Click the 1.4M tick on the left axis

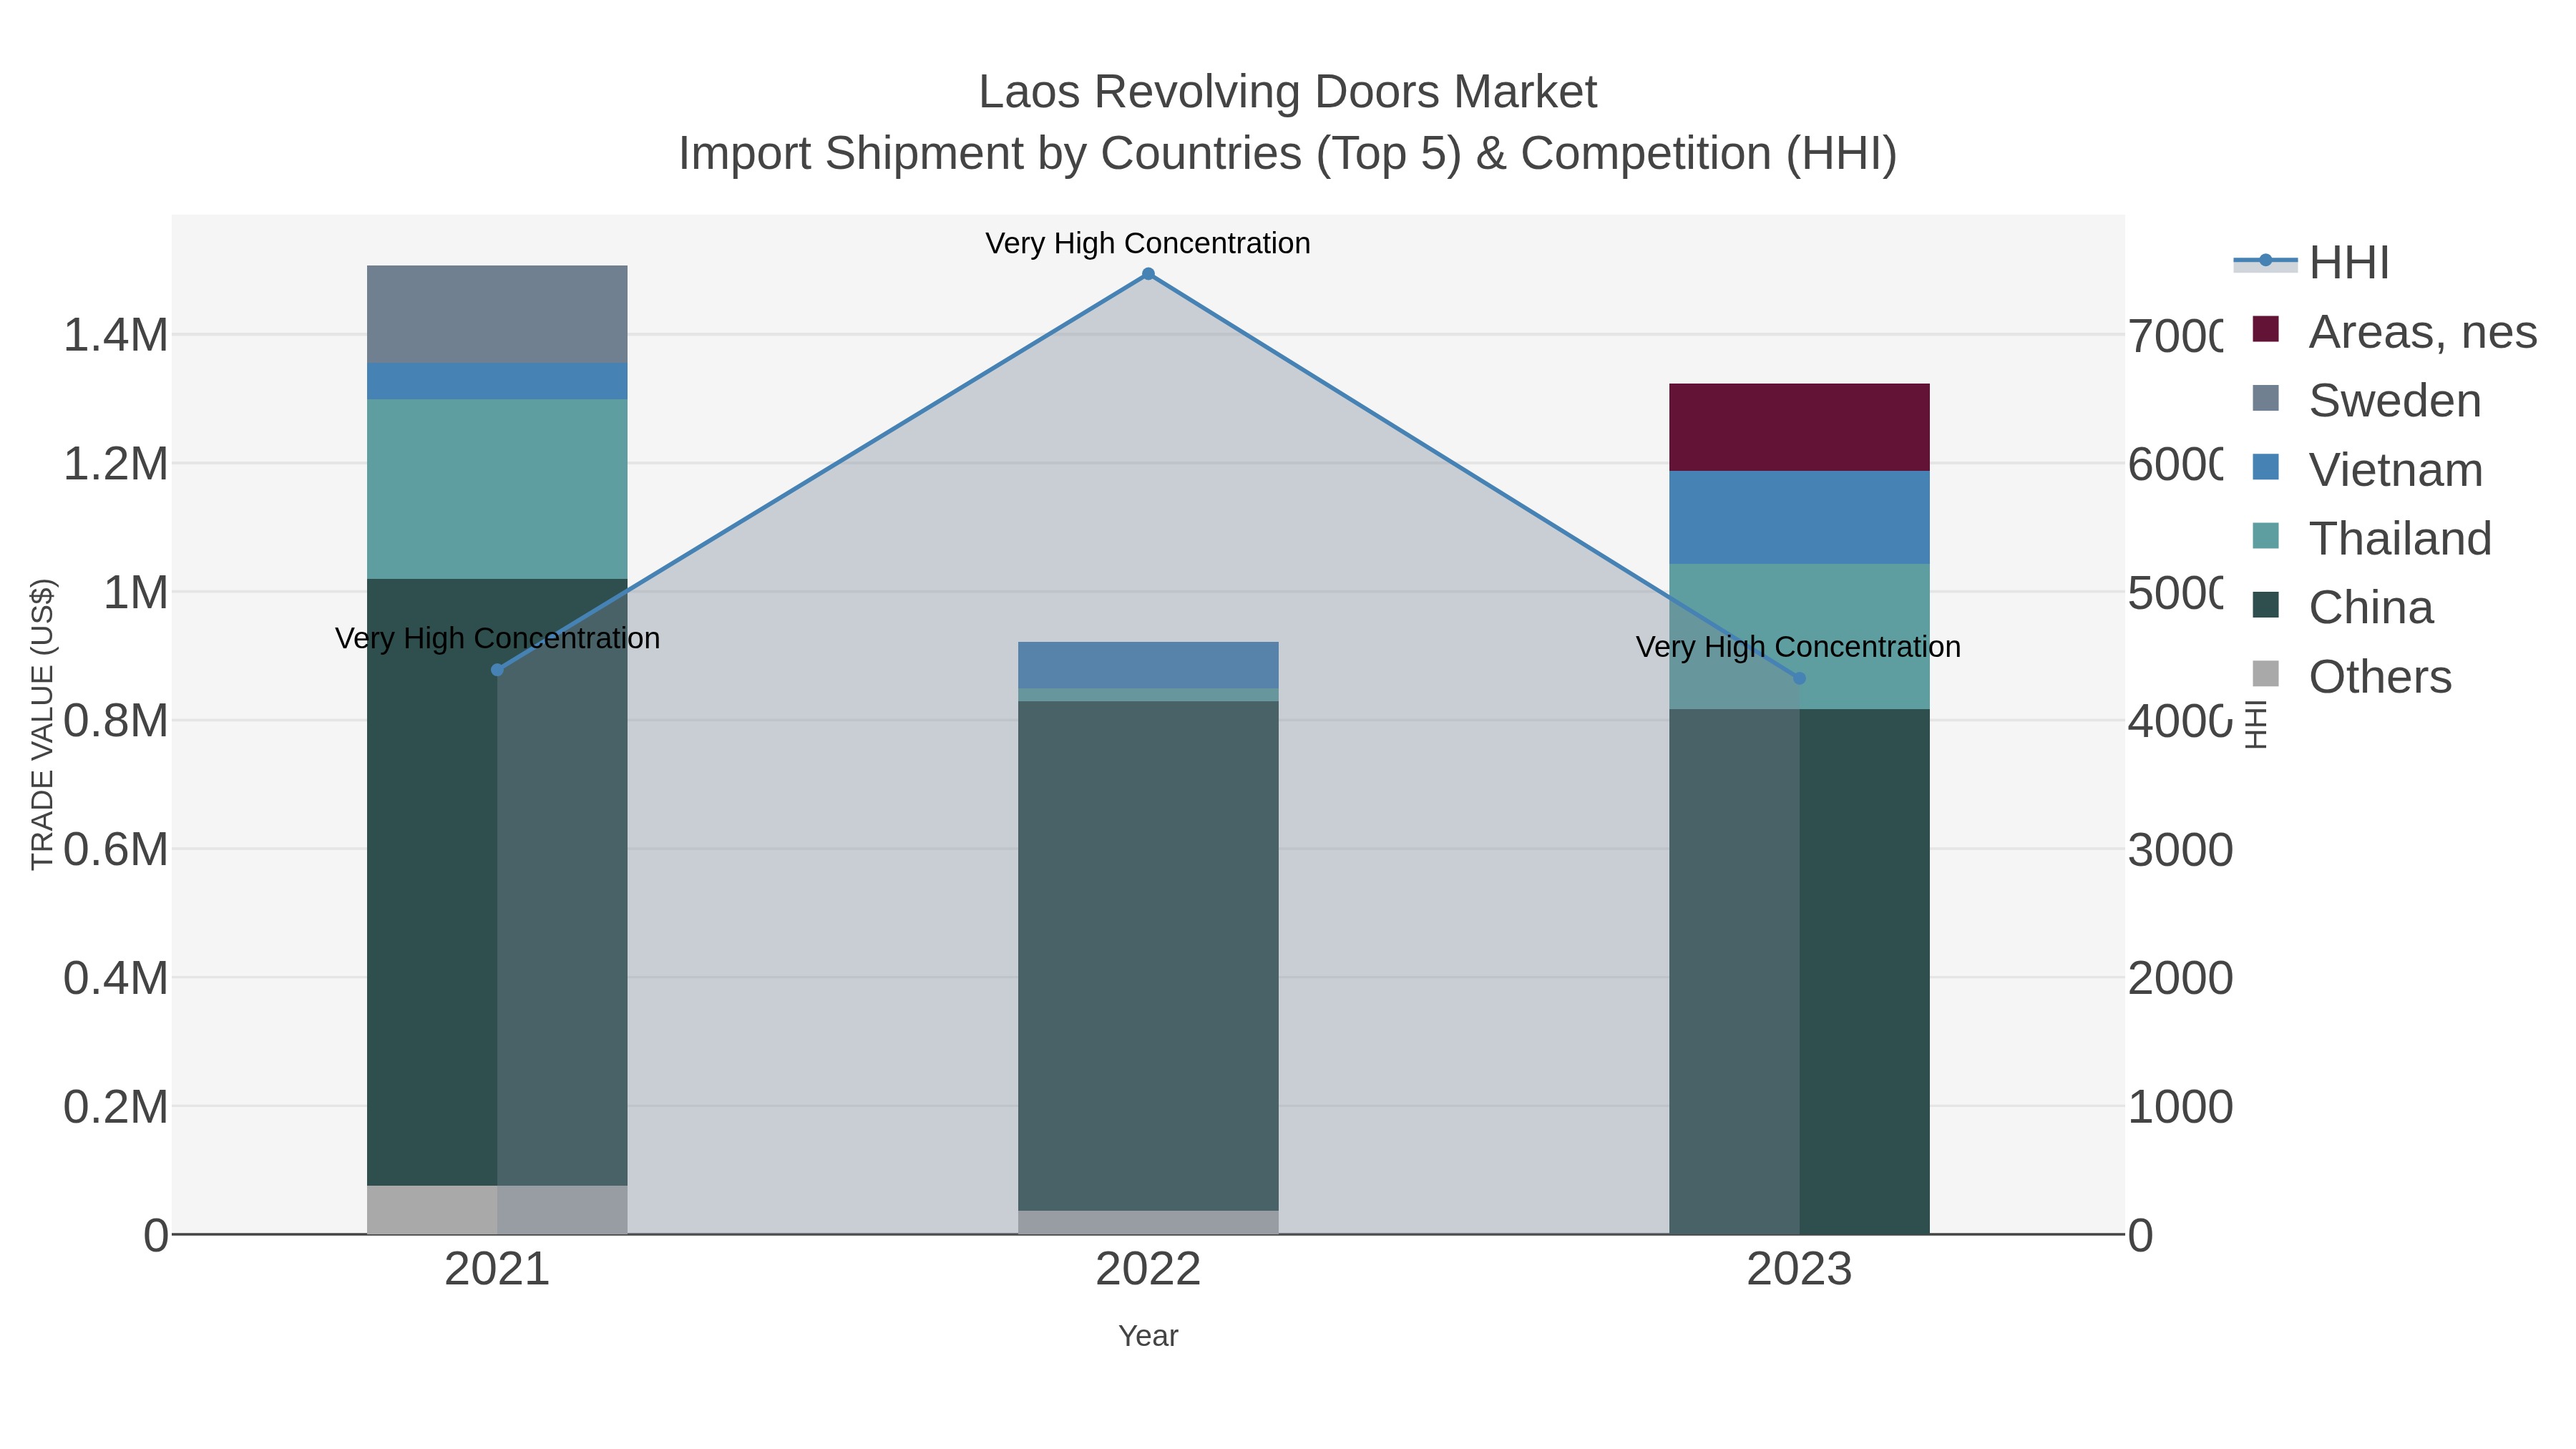coord(116,335)
